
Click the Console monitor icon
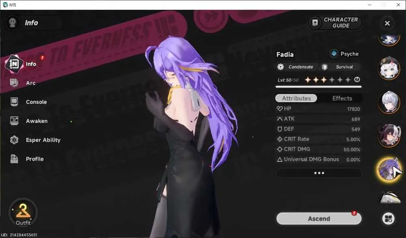(14, 102)
